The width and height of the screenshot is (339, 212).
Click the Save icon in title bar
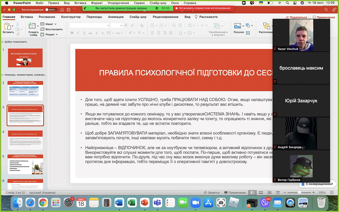point(69,10)
